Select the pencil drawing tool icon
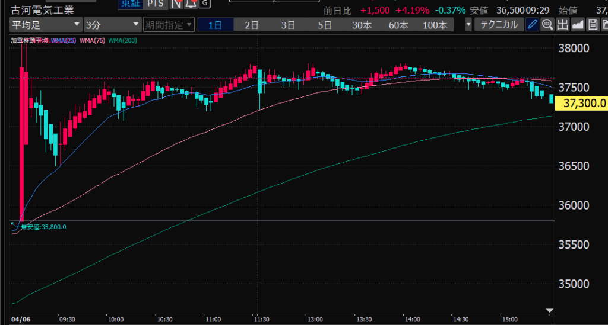 coord(532,25)
